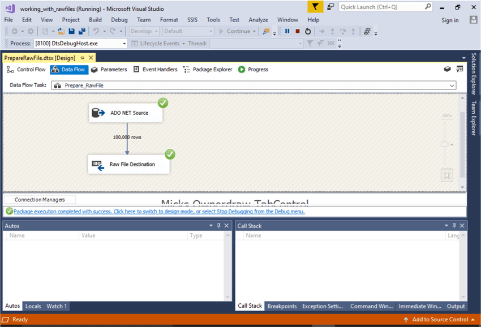Click the Save toolbar icon

click(x=71, y=31)
